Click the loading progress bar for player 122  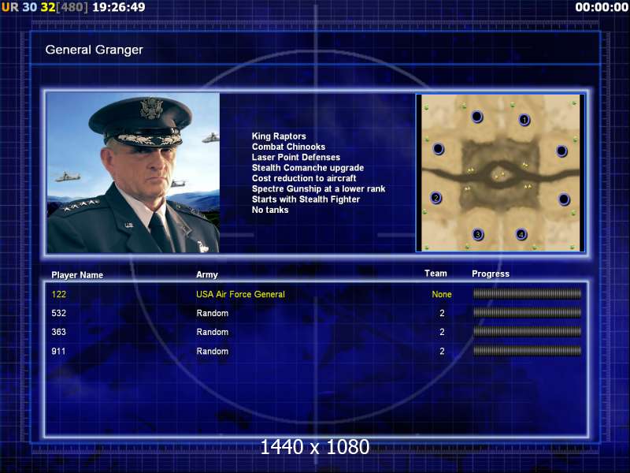(527, 294)
